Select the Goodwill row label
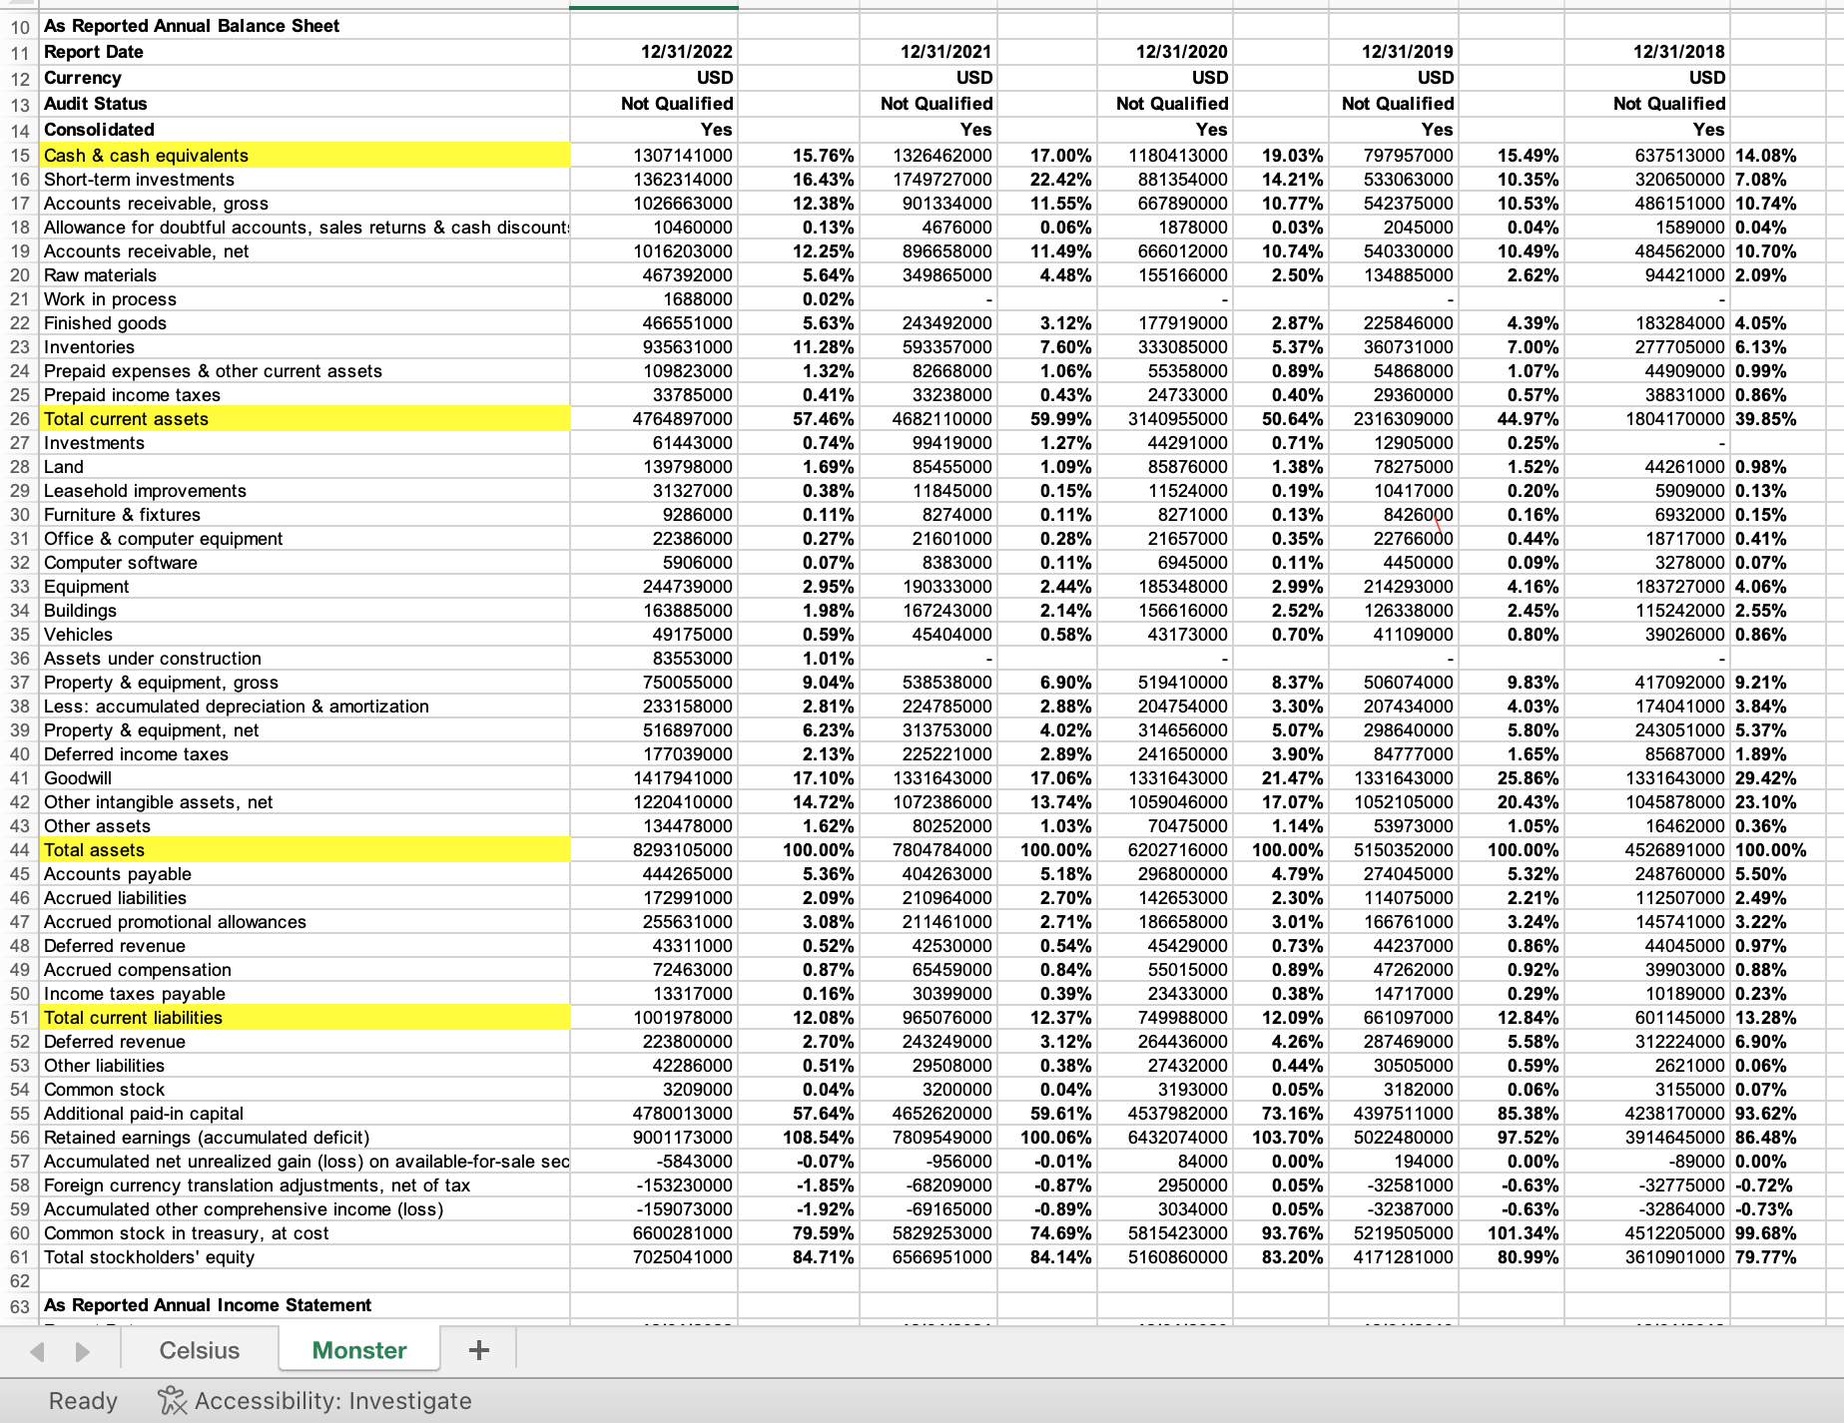Image resolution: width=1844 pixels, height=1423 pixels. tap(306, 778)
